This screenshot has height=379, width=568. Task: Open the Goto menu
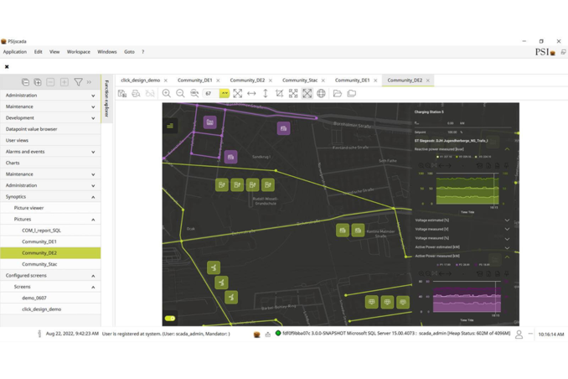point(129,52)
